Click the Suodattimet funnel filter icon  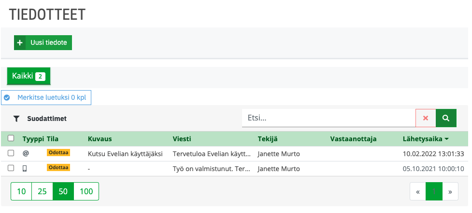16,118
